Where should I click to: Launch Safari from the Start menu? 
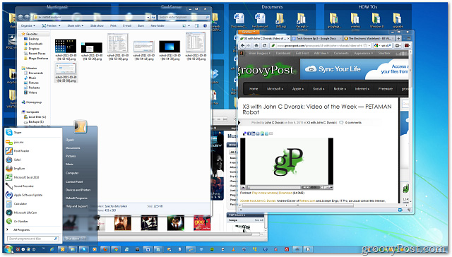pos(33,160)
